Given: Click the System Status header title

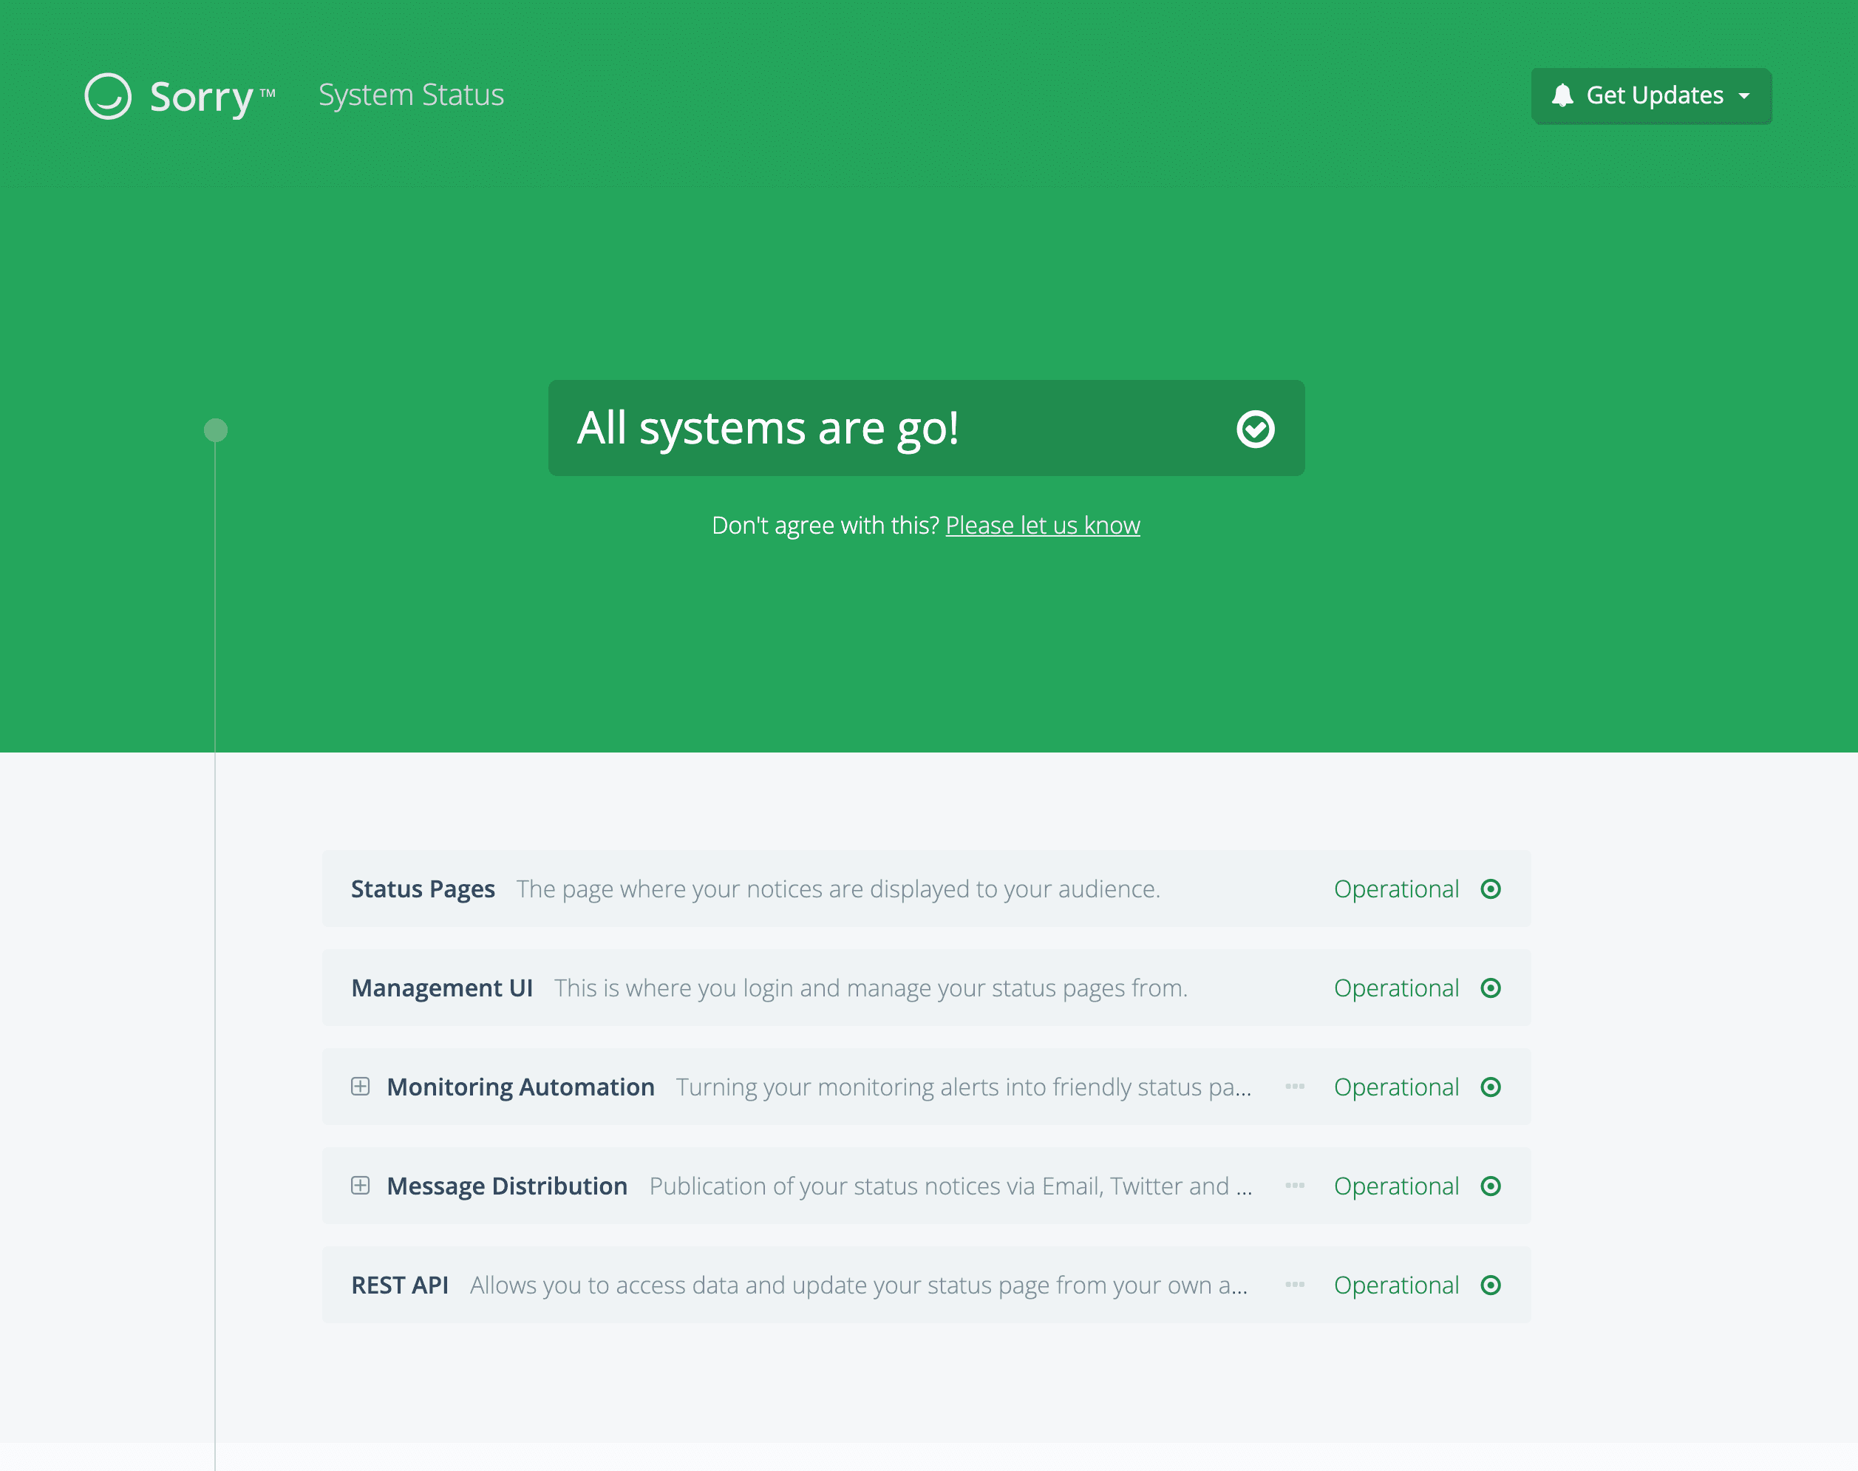Looking at the screenshot, I should coord(411,95).
